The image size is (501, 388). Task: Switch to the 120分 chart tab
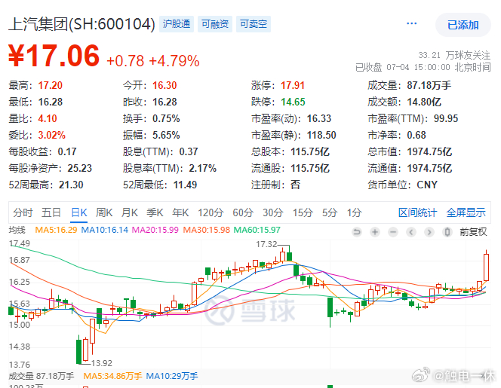click(211, 212)
